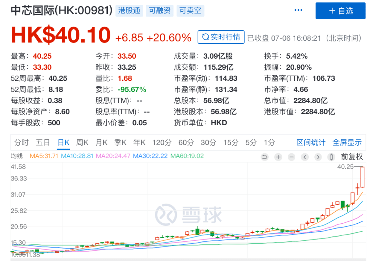Switch to the 五日 chart tab
373x261 pixels.
43,142
